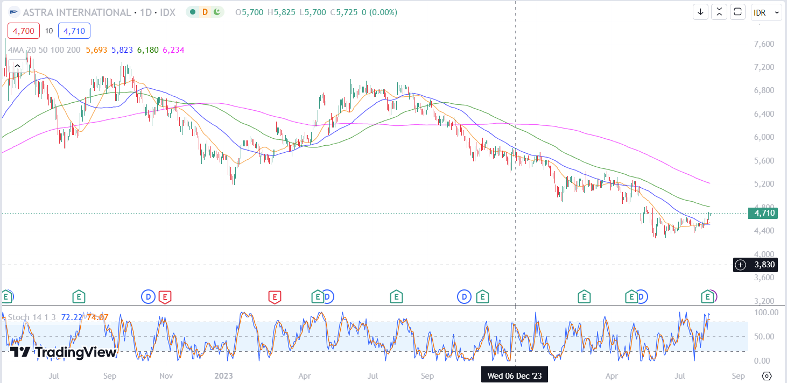
Task: Click the green E earnings marker above Apr 2023
Action: pyautogui.click(x=318, y=296)
